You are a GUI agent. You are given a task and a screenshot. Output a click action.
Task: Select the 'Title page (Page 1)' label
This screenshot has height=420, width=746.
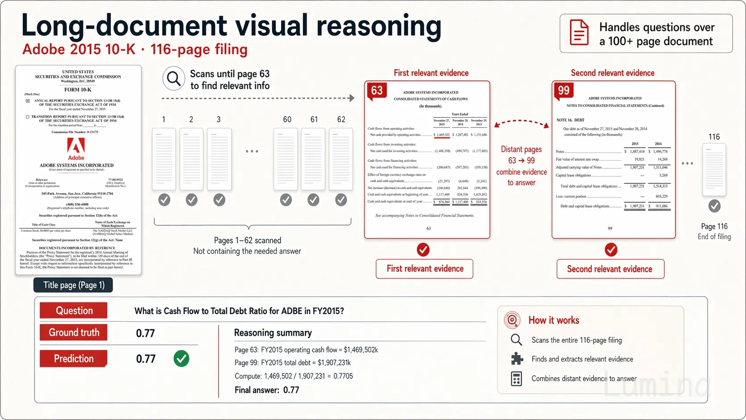point(73,285)
